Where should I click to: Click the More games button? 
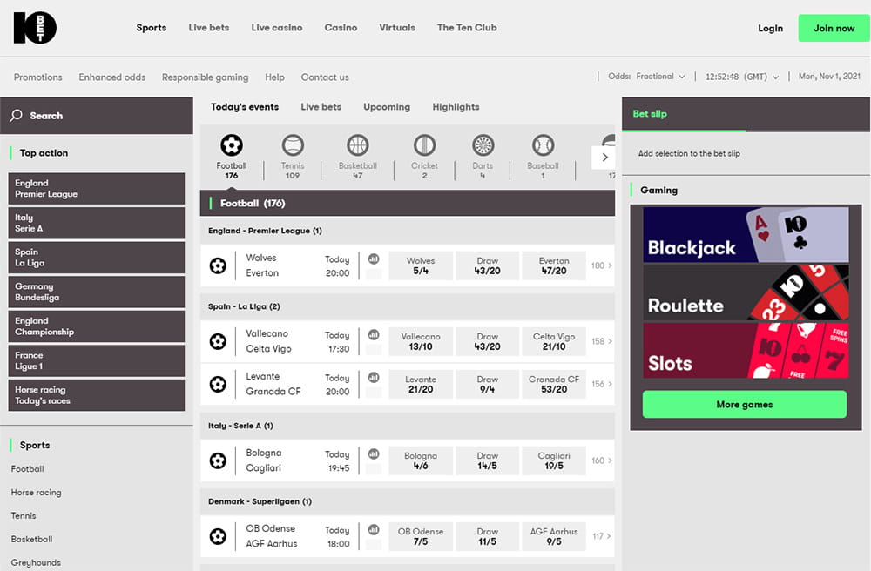(745, 405)
